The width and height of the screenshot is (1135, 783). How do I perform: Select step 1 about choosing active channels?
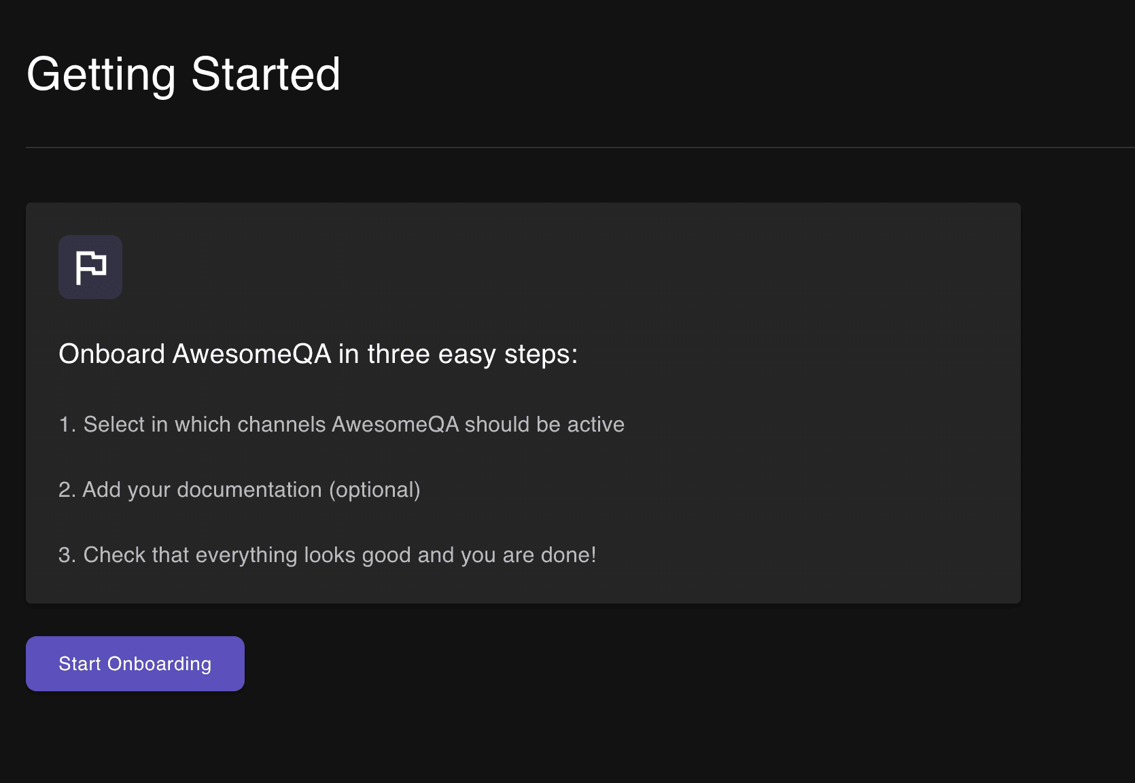pos(341,425)
